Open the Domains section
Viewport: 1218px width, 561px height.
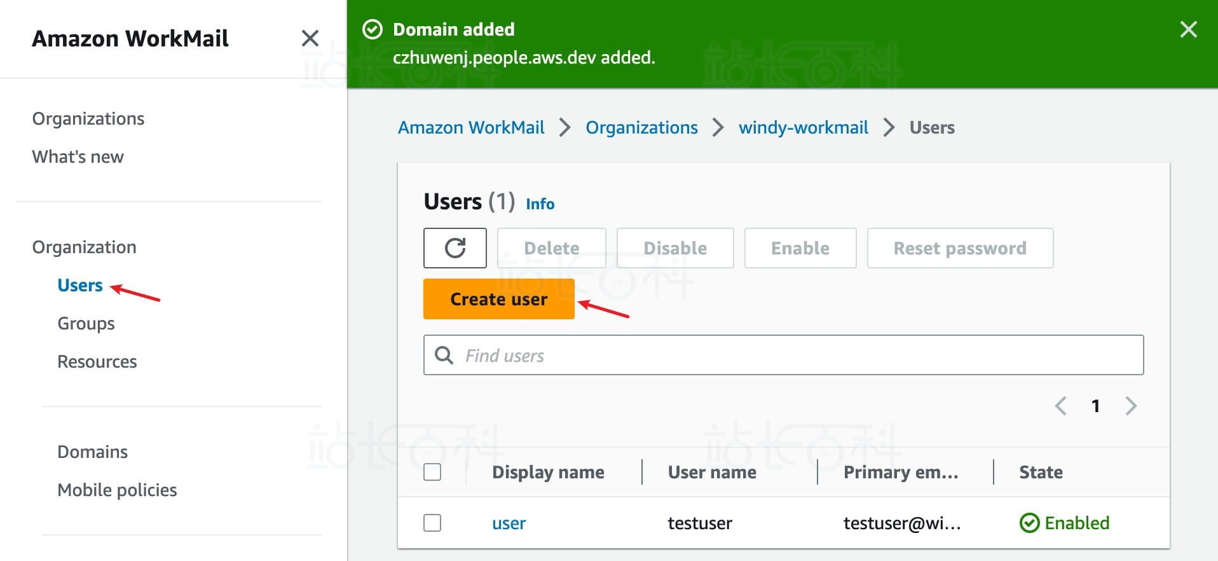(x=92, y=452)
